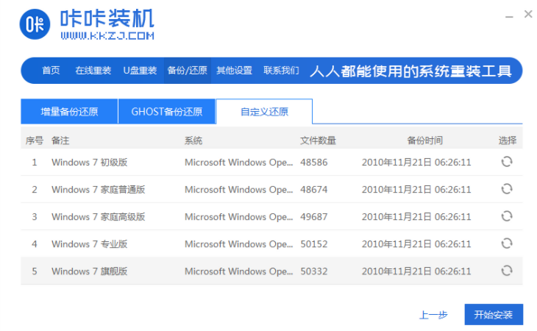The width and height of the screenshot is (537, 331).
Task: Click file count 50332
Action: tap(314, 271)
